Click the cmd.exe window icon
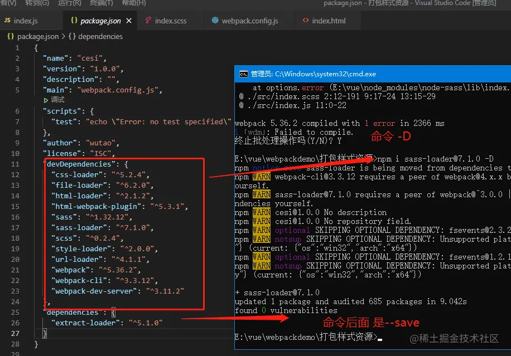The height and width of the screenshot is (356, 511). 243,74
